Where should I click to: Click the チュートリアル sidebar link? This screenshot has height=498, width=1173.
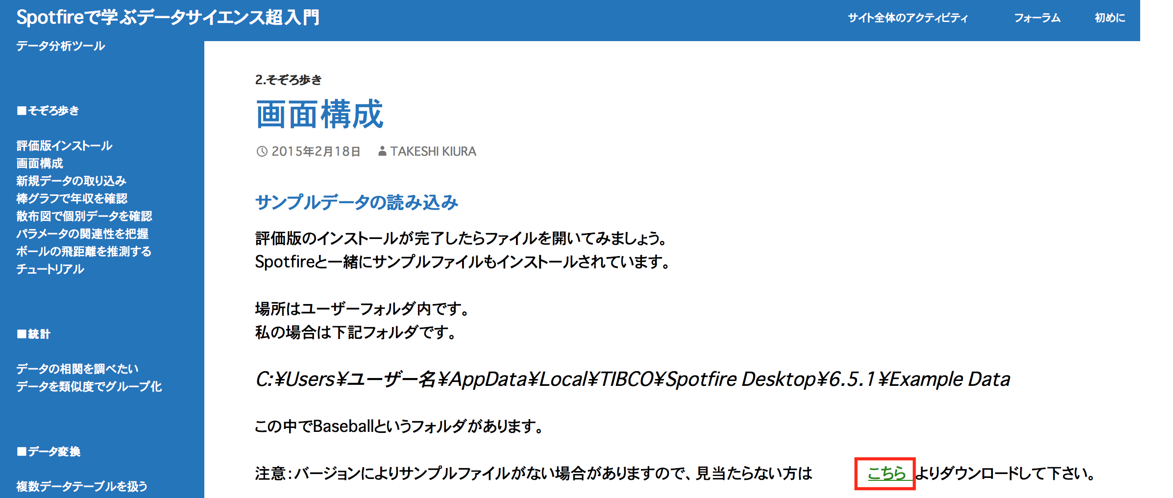pyautogui.click(x=50, y=269)
